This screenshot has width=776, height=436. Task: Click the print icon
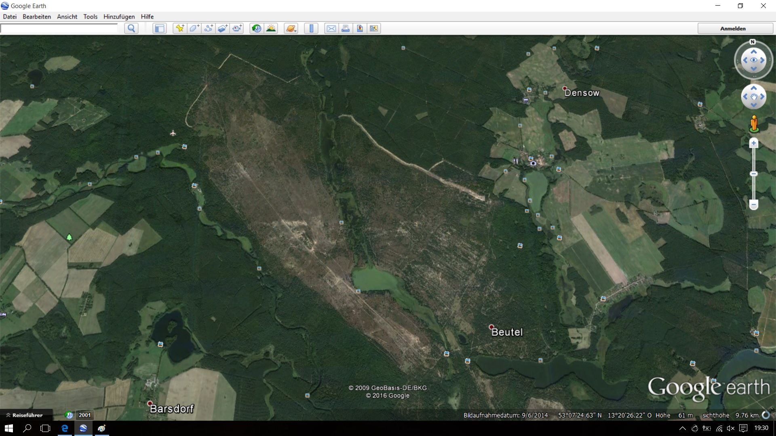click(x=346, y=28)
